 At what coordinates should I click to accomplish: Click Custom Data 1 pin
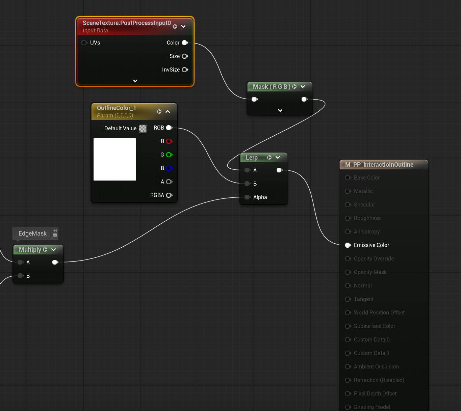(348, 353)
